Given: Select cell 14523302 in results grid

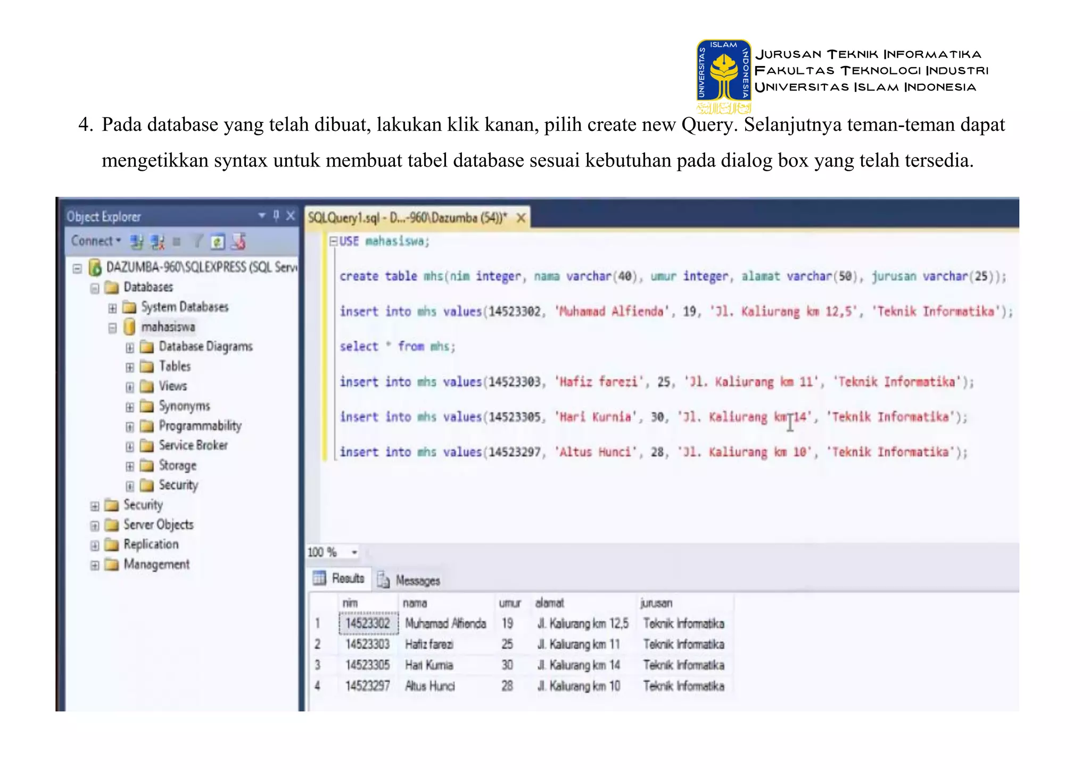Looking at the screenshot, I should pos(368,623).
